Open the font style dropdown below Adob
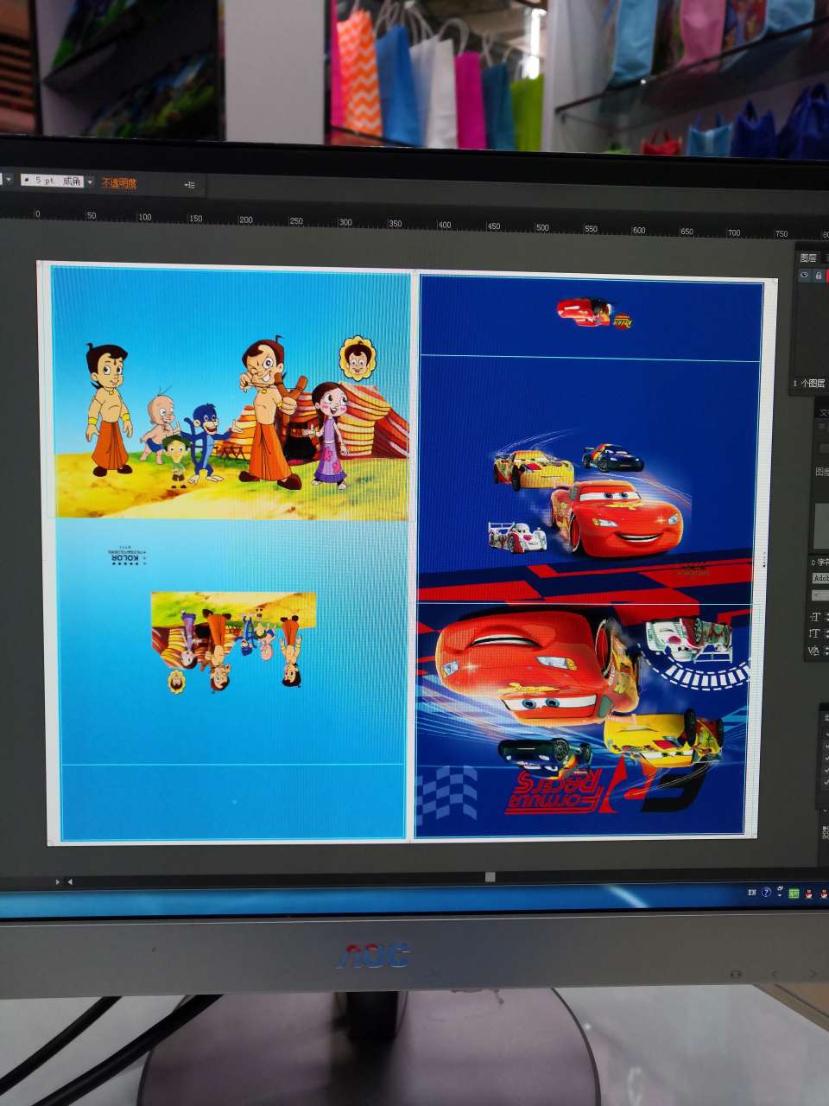 point(820,595)
